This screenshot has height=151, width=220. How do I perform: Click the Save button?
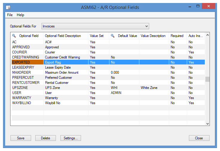pos(21,138)
